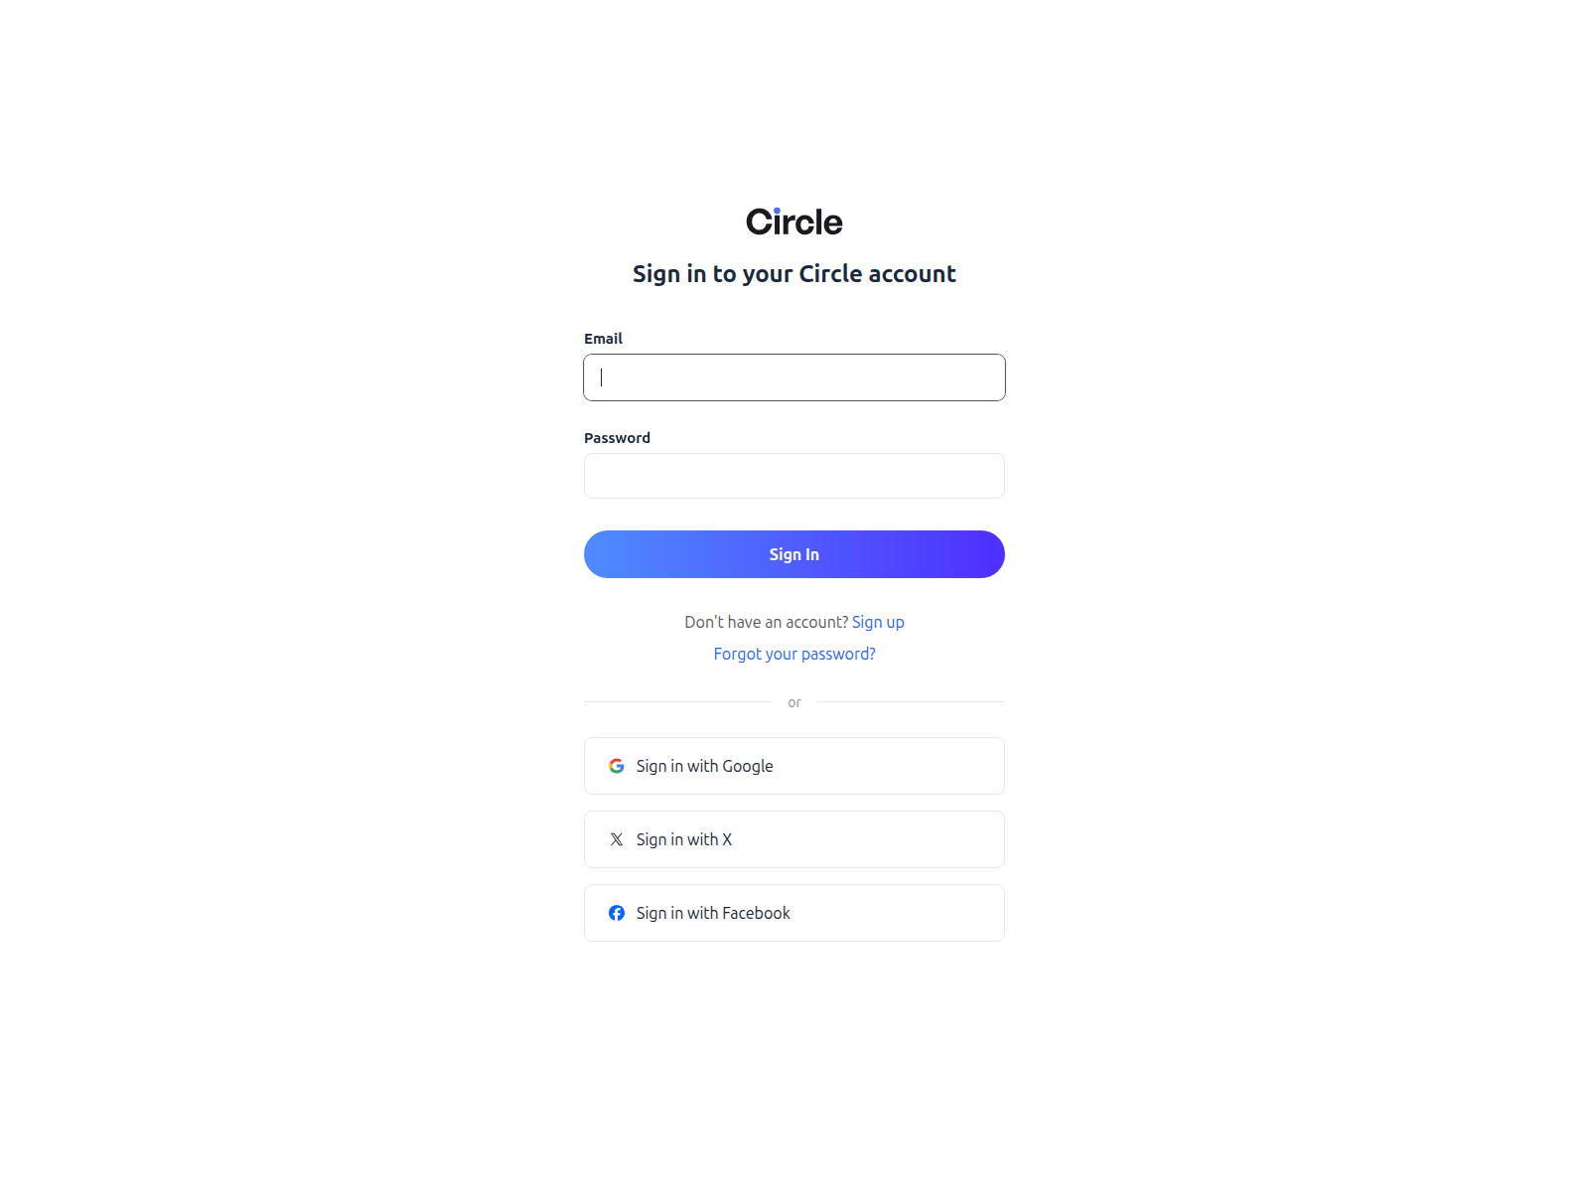Click the 'Sign in to your Circle account' heading
The width and height of the screenshot is (1589, 1192).
click(x=794, y=273)
